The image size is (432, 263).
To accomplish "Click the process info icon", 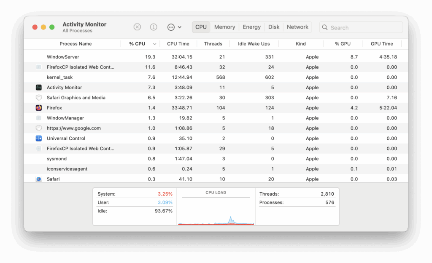I will (x=154, y=27).
